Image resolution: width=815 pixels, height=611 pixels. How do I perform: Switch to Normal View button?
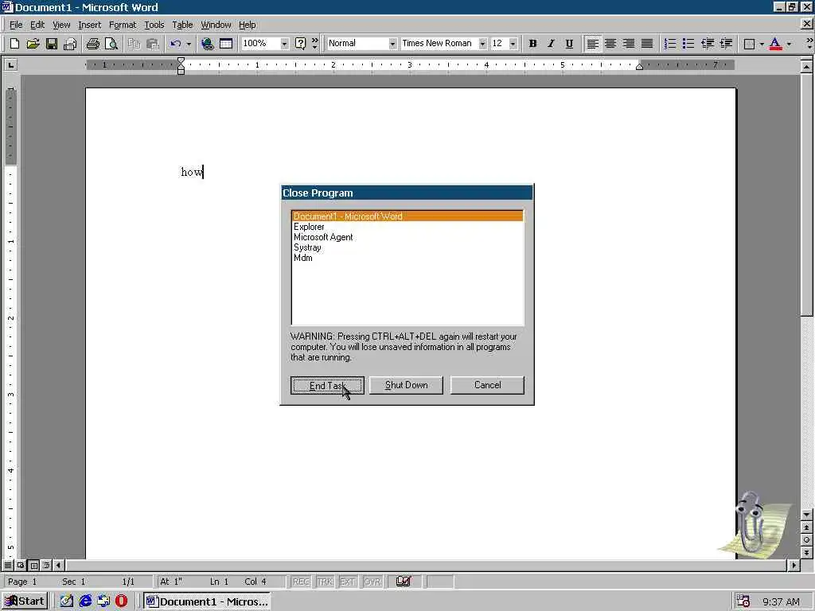pos(8,565)
